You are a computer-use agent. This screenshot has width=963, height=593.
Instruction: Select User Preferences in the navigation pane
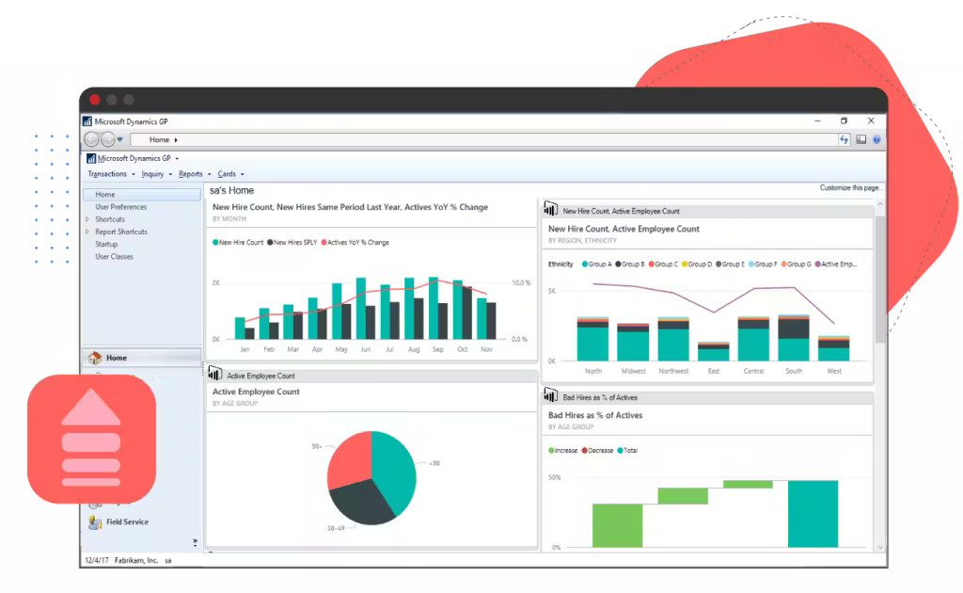tap(123, 206)
